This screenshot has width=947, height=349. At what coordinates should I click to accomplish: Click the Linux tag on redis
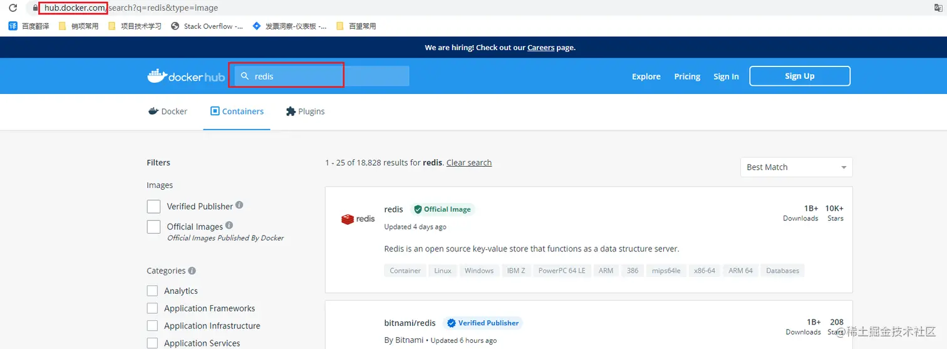(x=443, y=271)
